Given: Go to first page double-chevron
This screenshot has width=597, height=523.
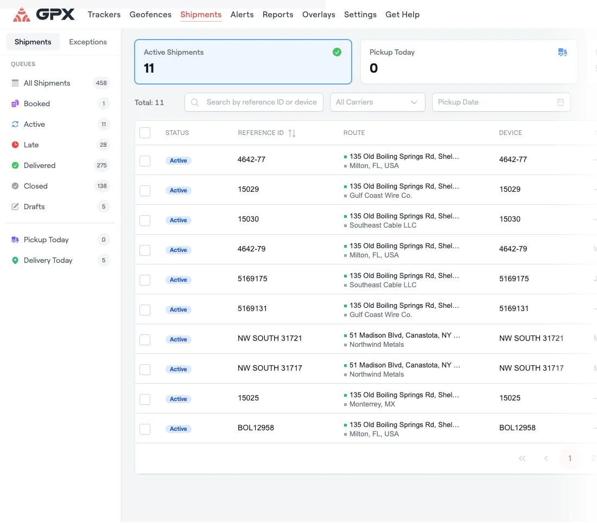Looking at the screenshot, I should coord(522,459).
